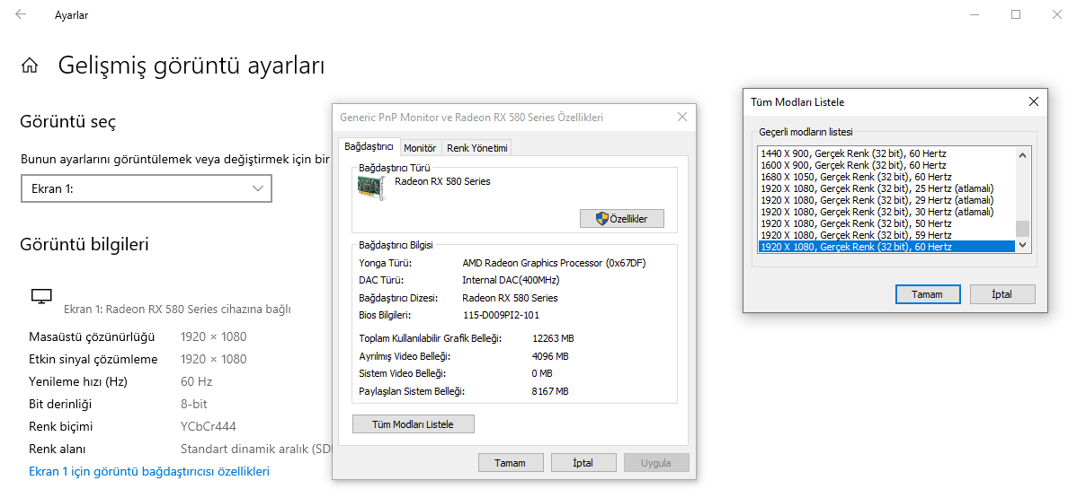Open the Ekran 1 display dropdown

147,188
